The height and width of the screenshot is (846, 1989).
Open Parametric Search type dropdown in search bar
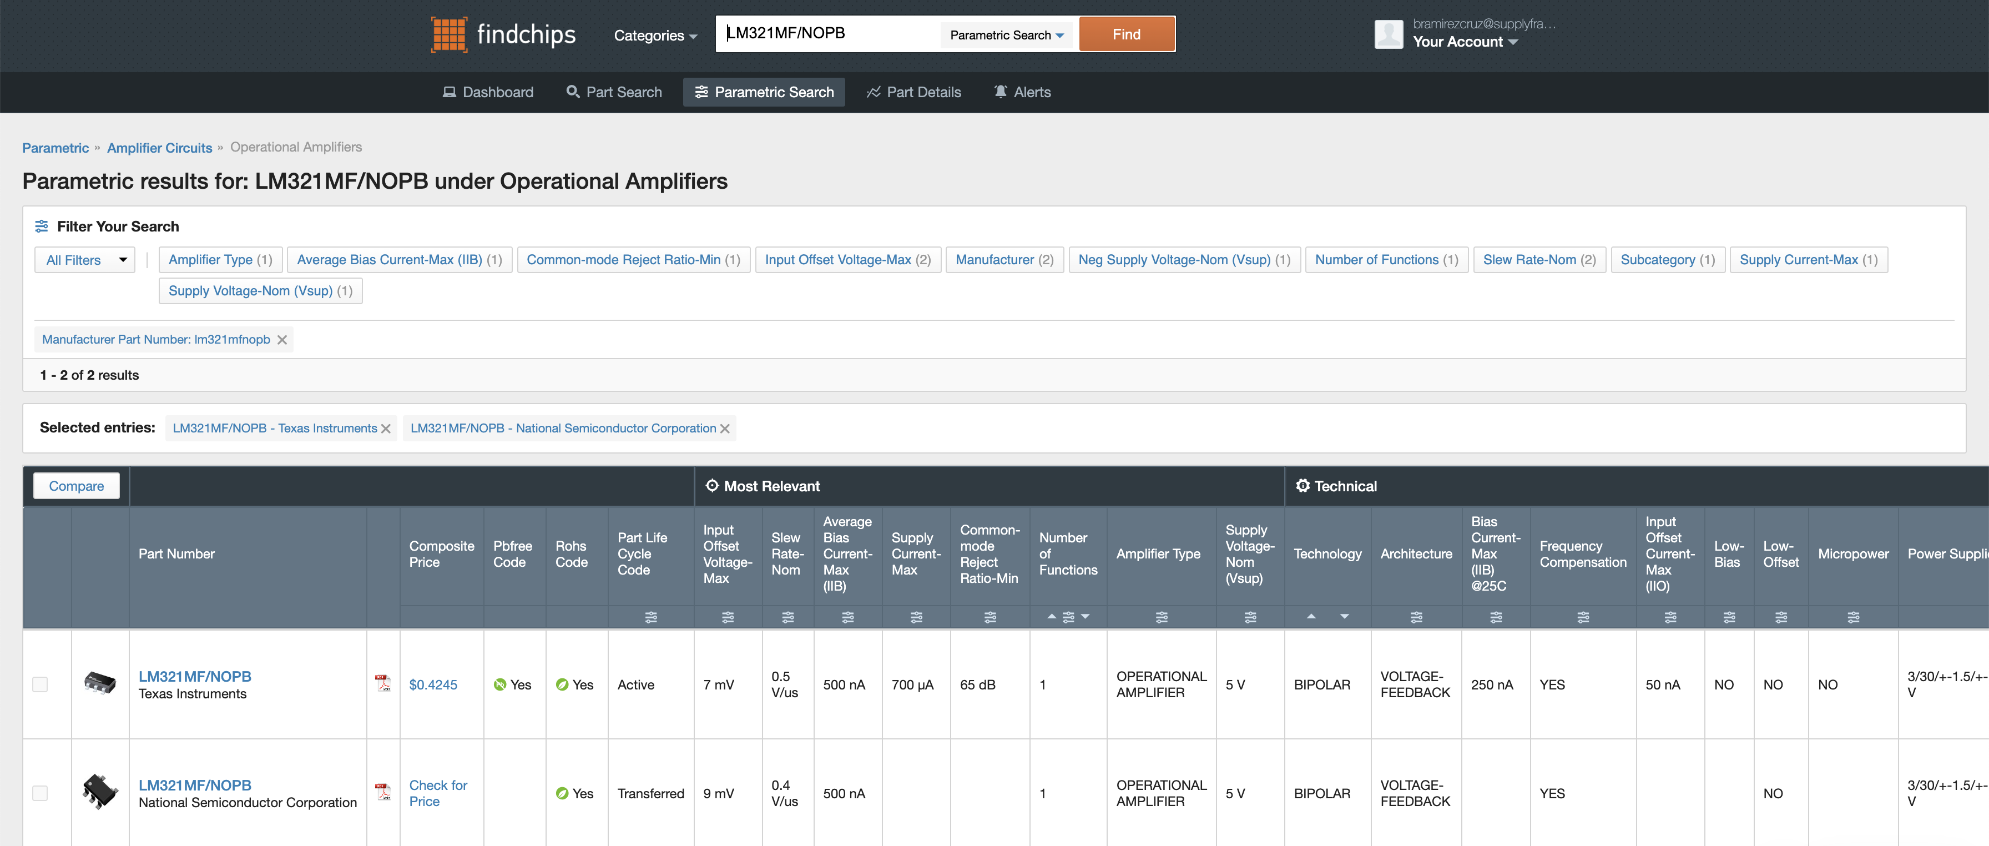(1007, 35)
